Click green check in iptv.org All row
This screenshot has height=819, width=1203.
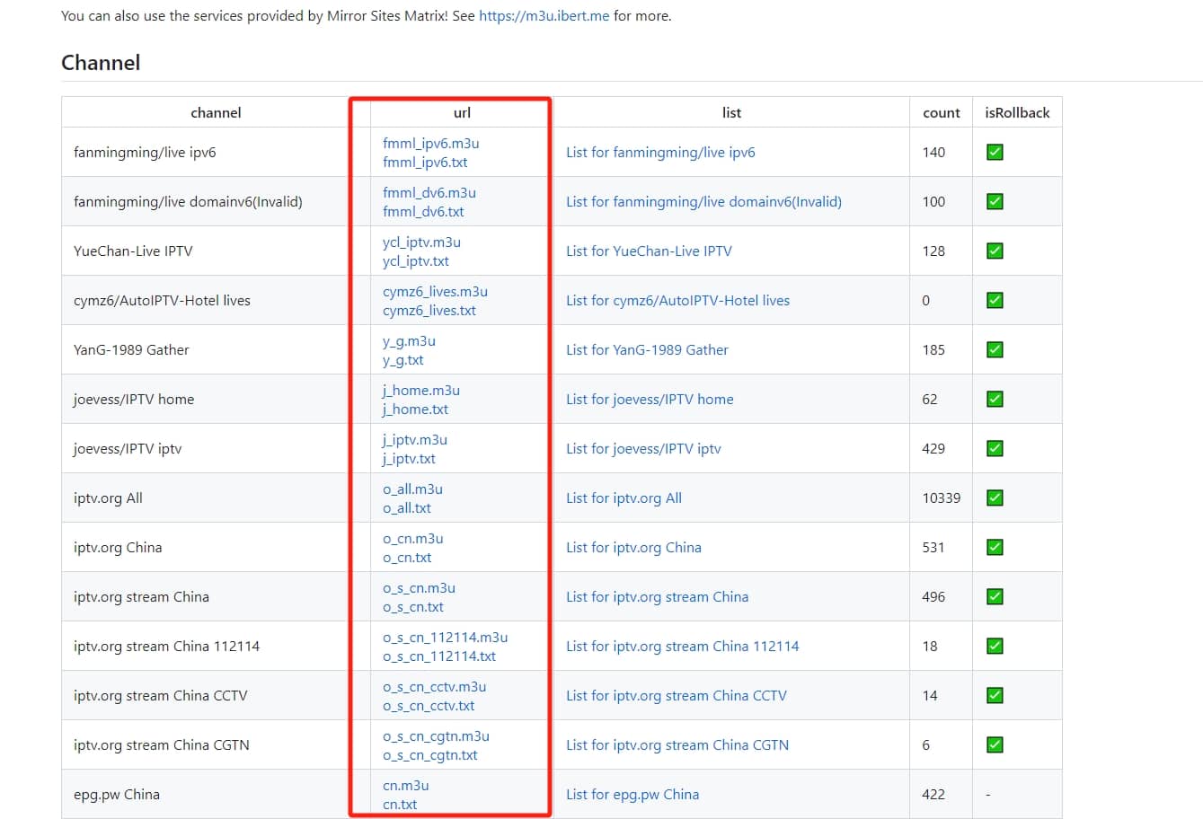point(995,498)
